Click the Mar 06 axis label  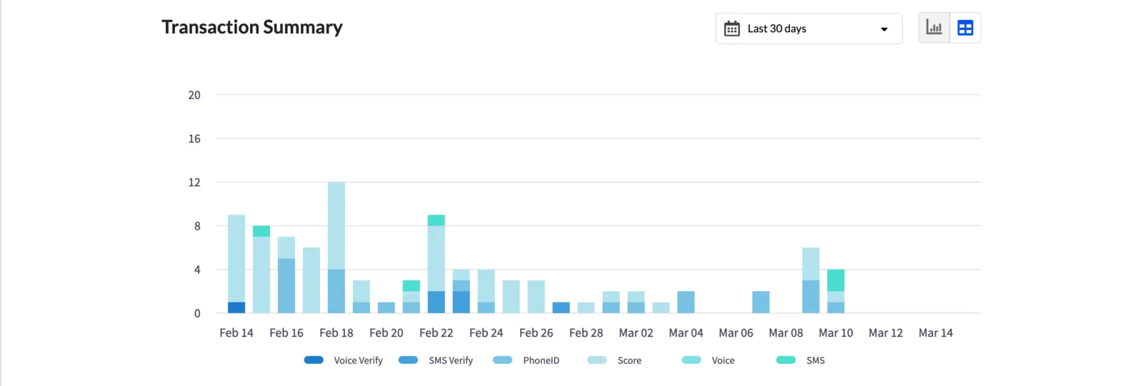(736, 332)
